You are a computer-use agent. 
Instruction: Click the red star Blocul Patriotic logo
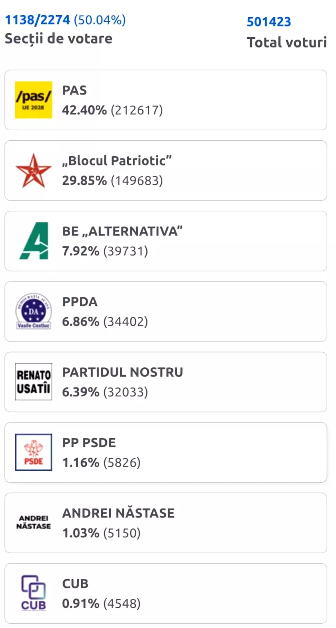pyautogui.click(x=34, y=171)
